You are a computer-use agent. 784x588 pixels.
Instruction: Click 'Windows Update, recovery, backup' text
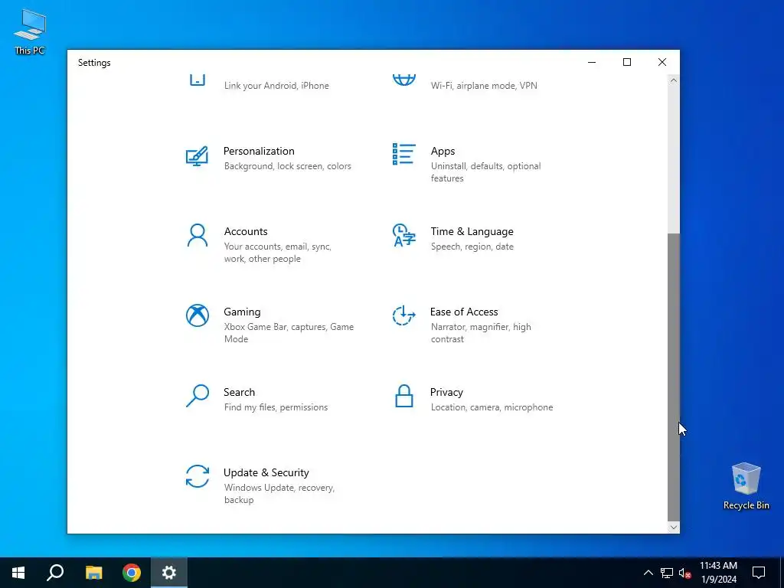coord(279,494)
